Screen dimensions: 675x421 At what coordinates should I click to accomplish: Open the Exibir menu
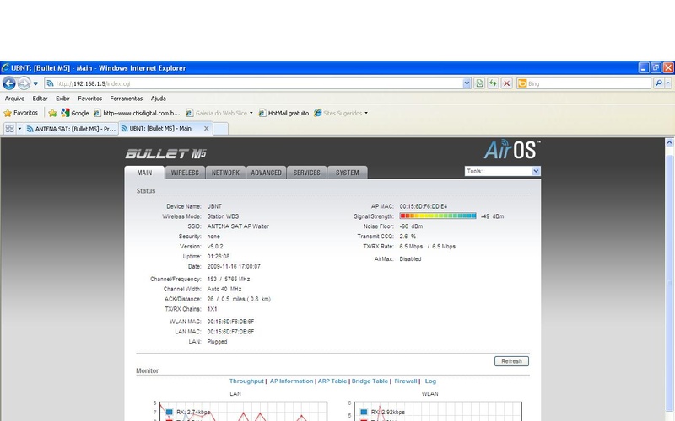tap(62, 99)
